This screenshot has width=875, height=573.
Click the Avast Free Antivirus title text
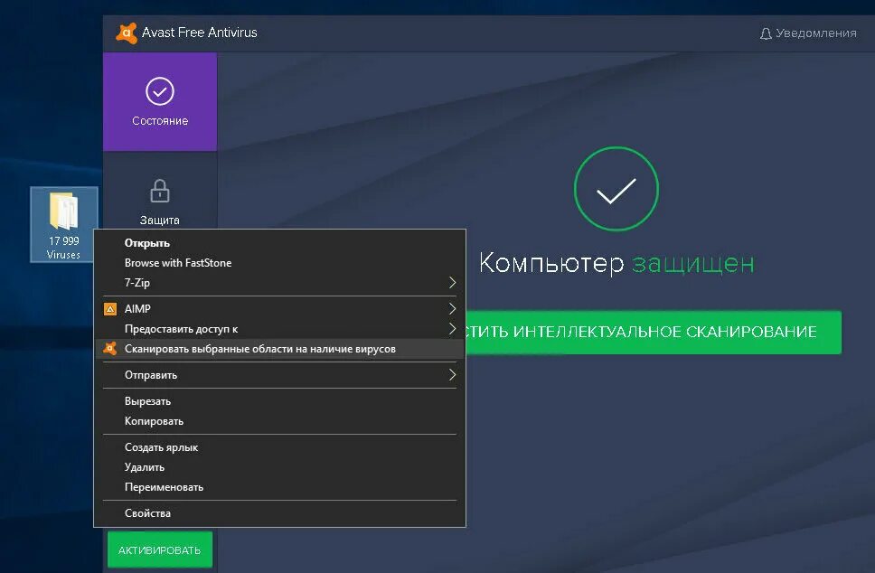(x=199, y=33)
